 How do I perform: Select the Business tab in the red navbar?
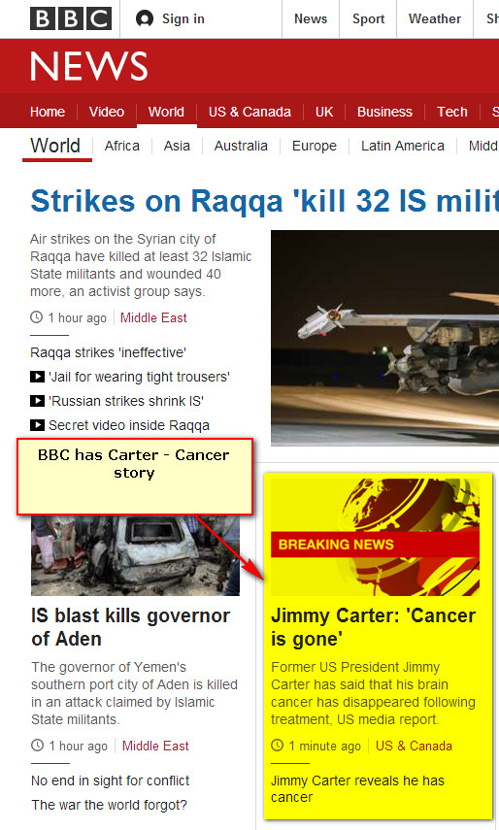coord(384,112)
